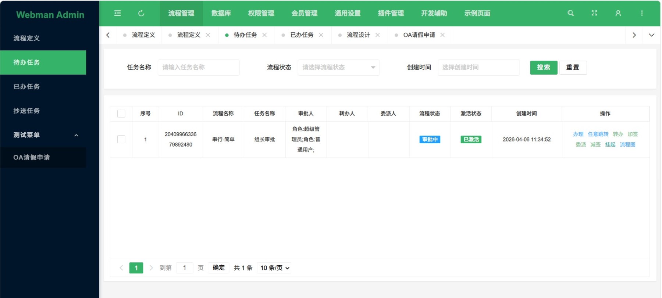
Task: Click the refresh icon in top bar
Action: (x=141, y=13)
